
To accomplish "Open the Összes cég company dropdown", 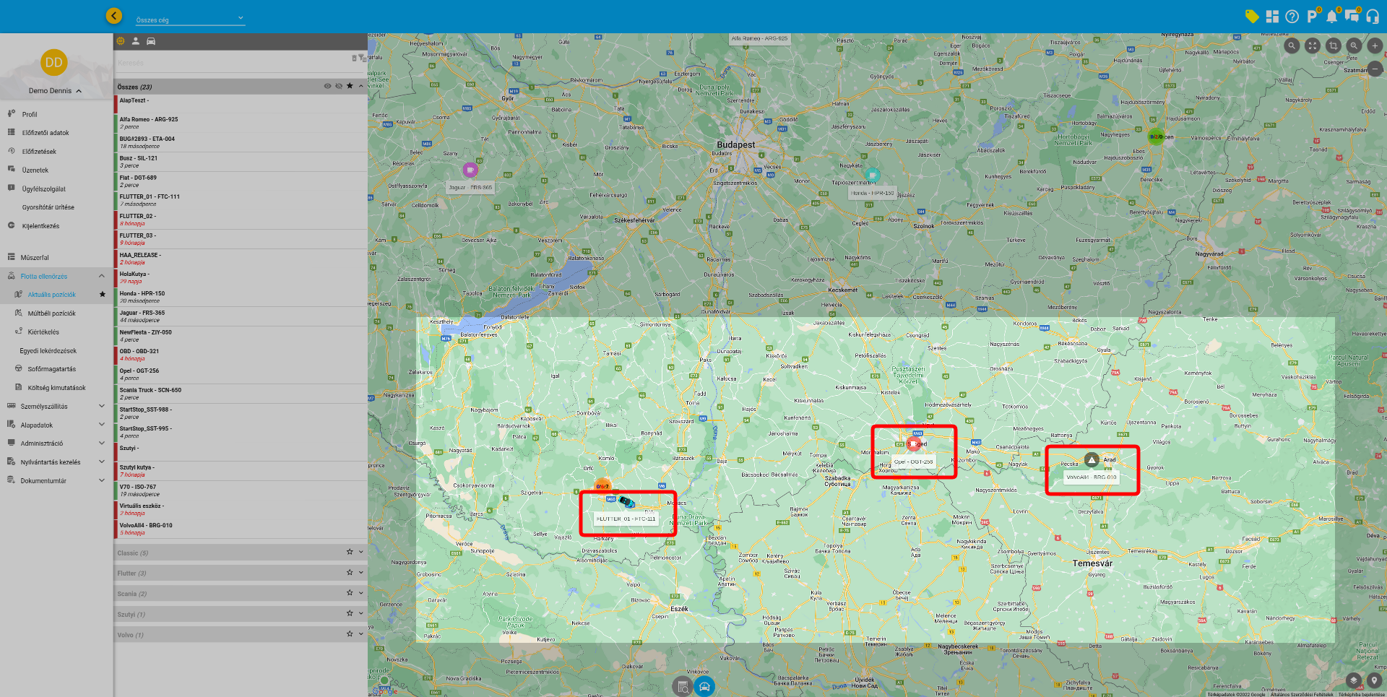I will pos(190,20).
